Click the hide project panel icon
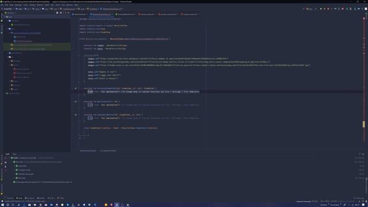368x207 pixels. pos(68,13)
